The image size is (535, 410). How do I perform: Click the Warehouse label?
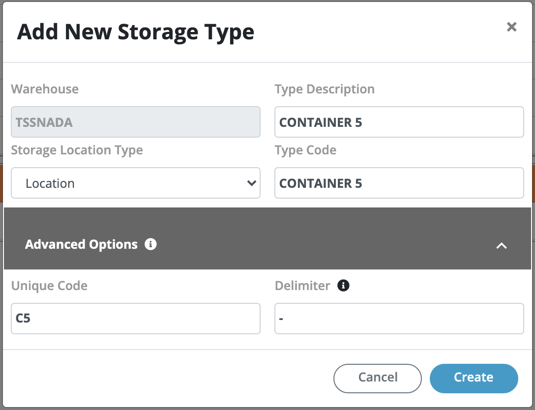45,89
